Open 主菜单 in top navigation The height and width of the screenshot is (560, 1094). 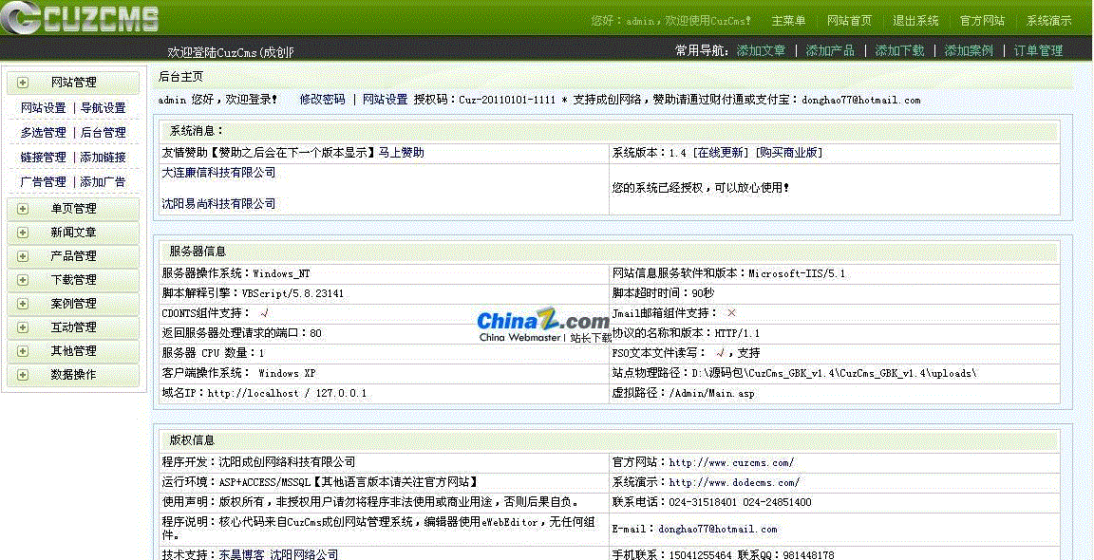(788, 21)
